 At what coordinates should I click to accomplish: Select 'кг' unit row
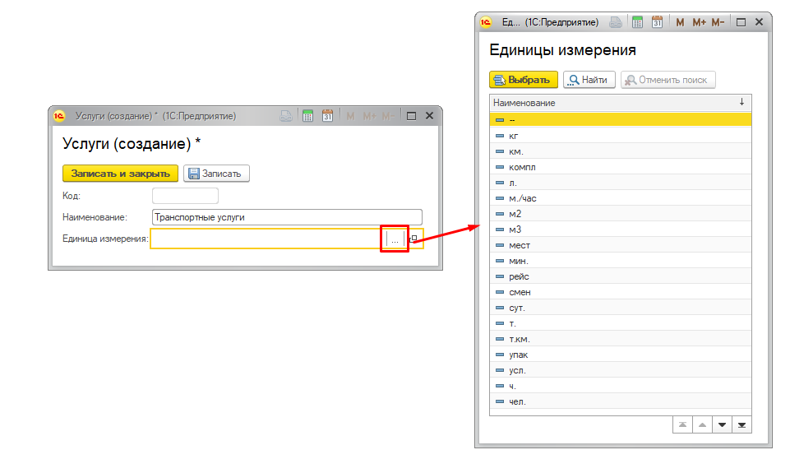[x=620, y=136]
